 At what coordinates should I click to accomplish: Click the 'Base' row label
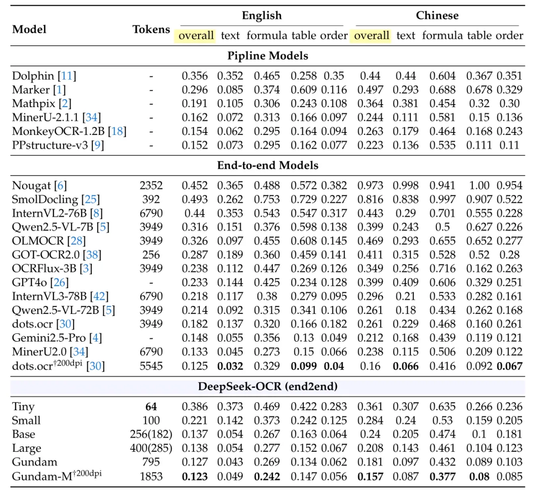click(x=24, y=434)
